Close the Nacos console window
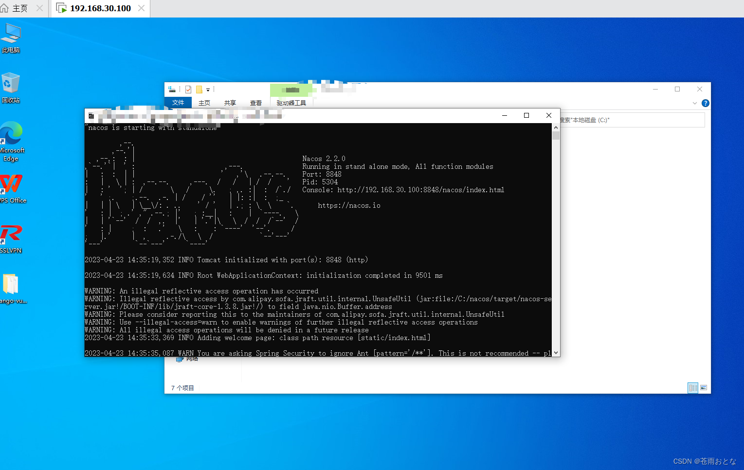Viewport: 744px width, 470px height. coord(549,115)
